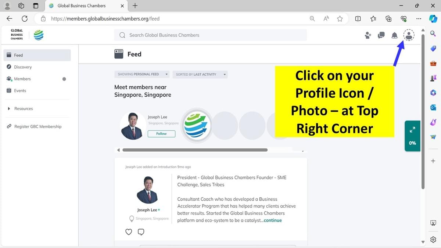The height and width of the screenshot is (248, 441).
Task: Open Sorted by Last Activity dropdown
Action: pos(200,74)
